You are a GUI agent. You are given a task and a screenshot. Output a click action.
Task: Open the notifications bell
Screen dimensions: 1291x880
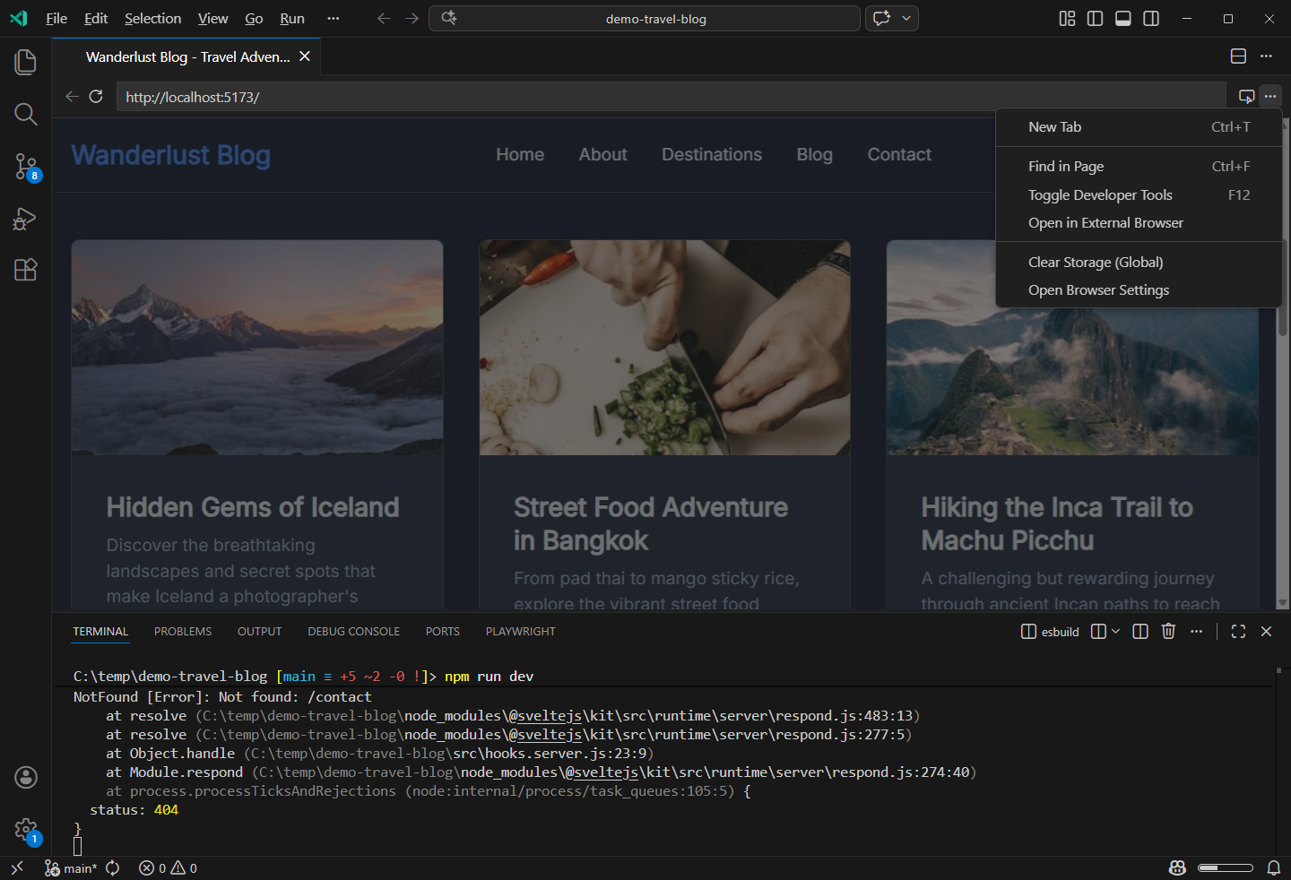click(1274, 867)
